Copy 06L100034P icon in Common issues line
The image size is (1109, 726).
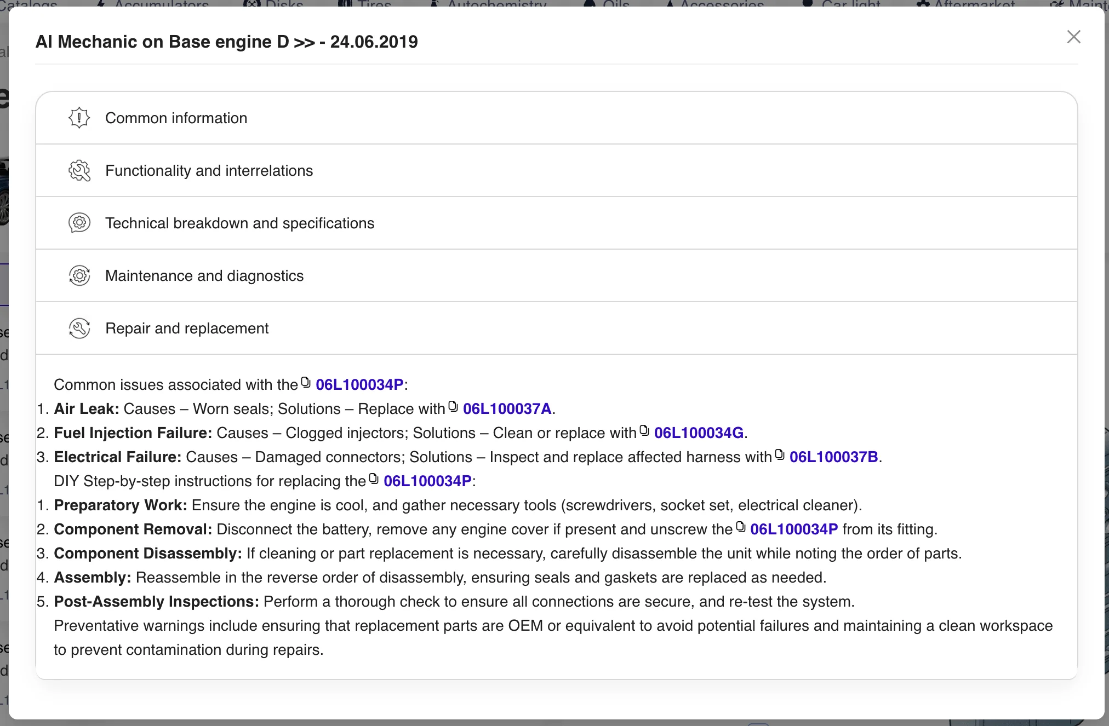point(306,382)
